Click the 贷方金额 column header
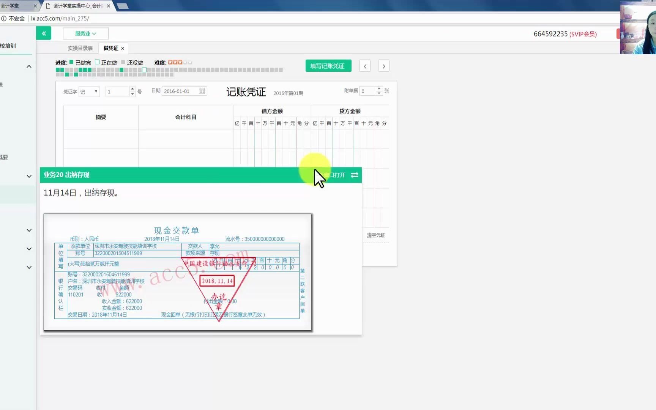The image size is (656, 410). [x=350, y=111]
